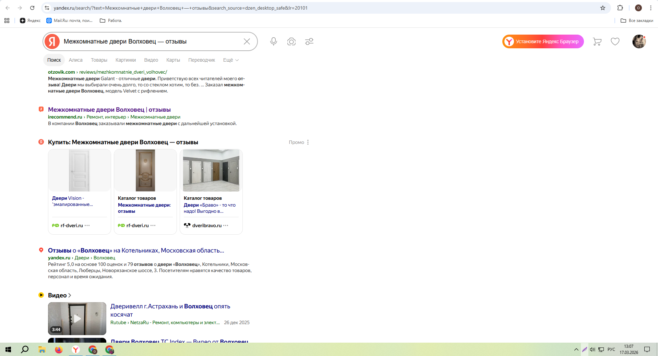This screenshot has height=356, width=658.
Task: Open the user profile avatar
Action: [639, 41]
